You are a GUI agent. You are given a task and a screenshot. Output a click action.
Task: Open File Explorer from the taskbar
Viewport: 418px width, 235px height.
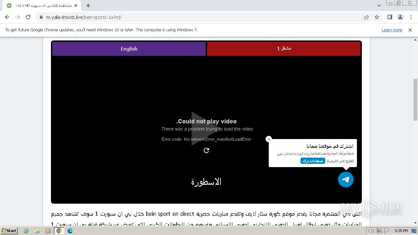pyautogui.click(x=37, y=231)
